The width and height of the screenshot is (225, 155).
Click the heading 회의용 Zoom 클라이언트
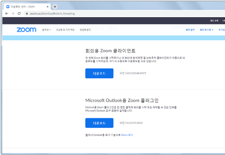(110, 51)
